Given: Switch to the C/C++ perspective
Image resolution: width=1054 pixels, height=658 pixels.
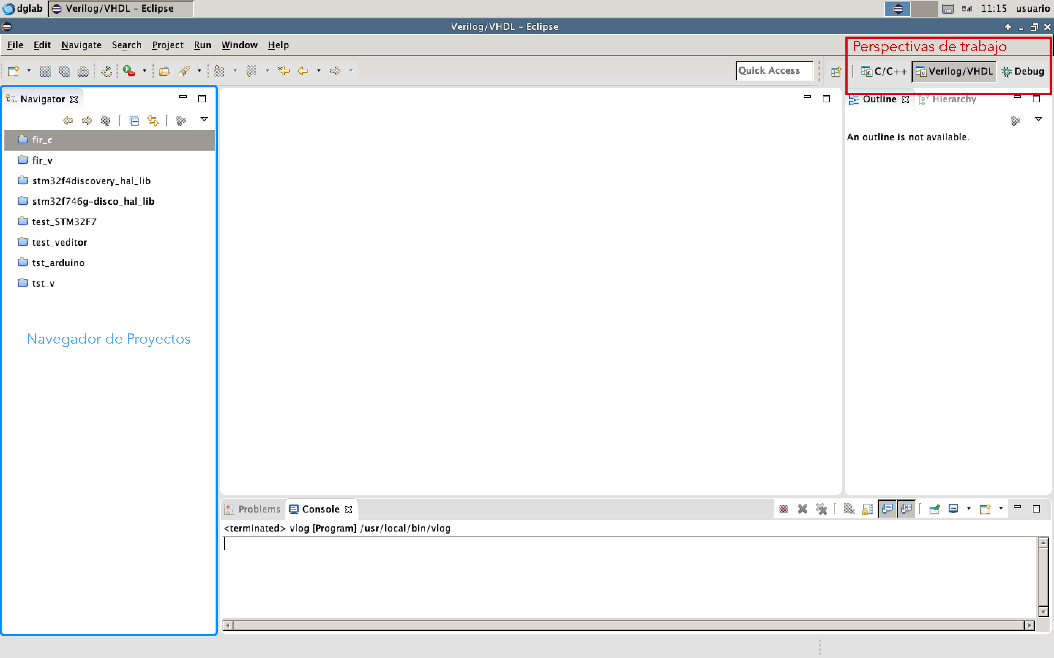Looking at the screenshot, I should pos(884,71).
